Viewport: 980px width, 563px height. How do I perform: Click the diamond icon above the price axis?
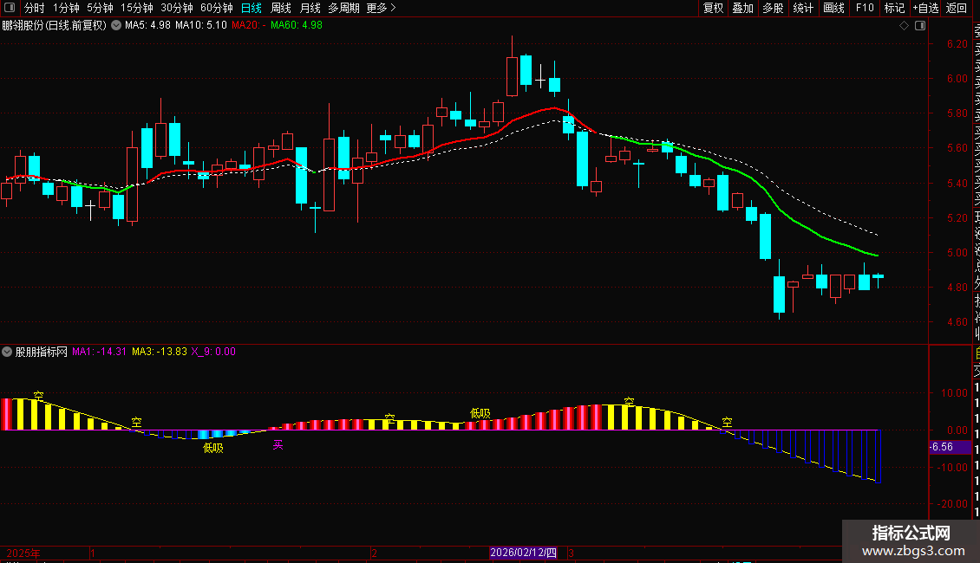tap(904, 26)
